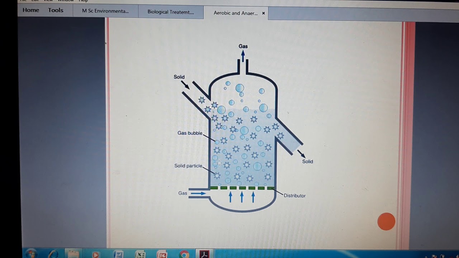
Task: Switch to the M Sc Environmenta... document tab
Action: coord(105,11)
